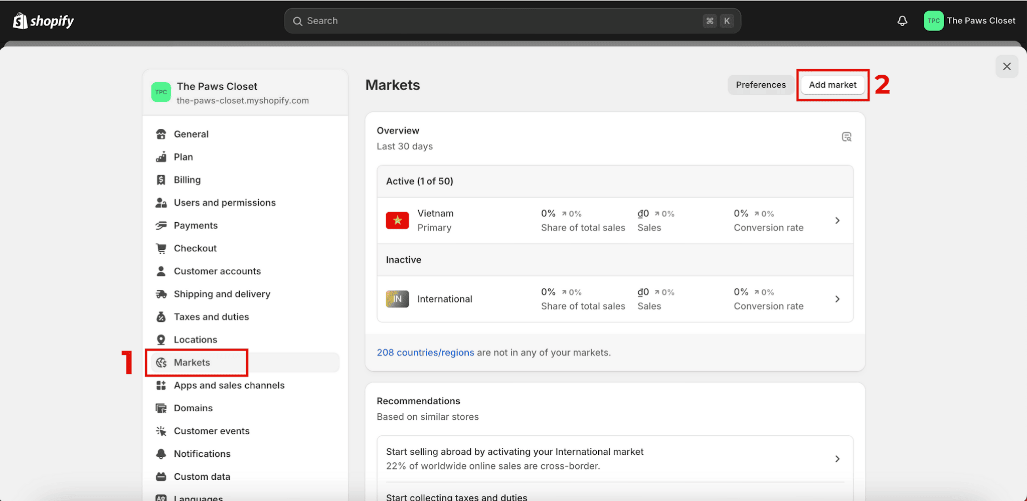Screen dimensions: 1027x501
Task: Click the Domains icon
Action: (161, 408)
